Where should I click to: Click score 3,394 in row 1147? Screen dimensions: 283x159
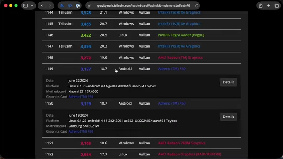(86, 46)
